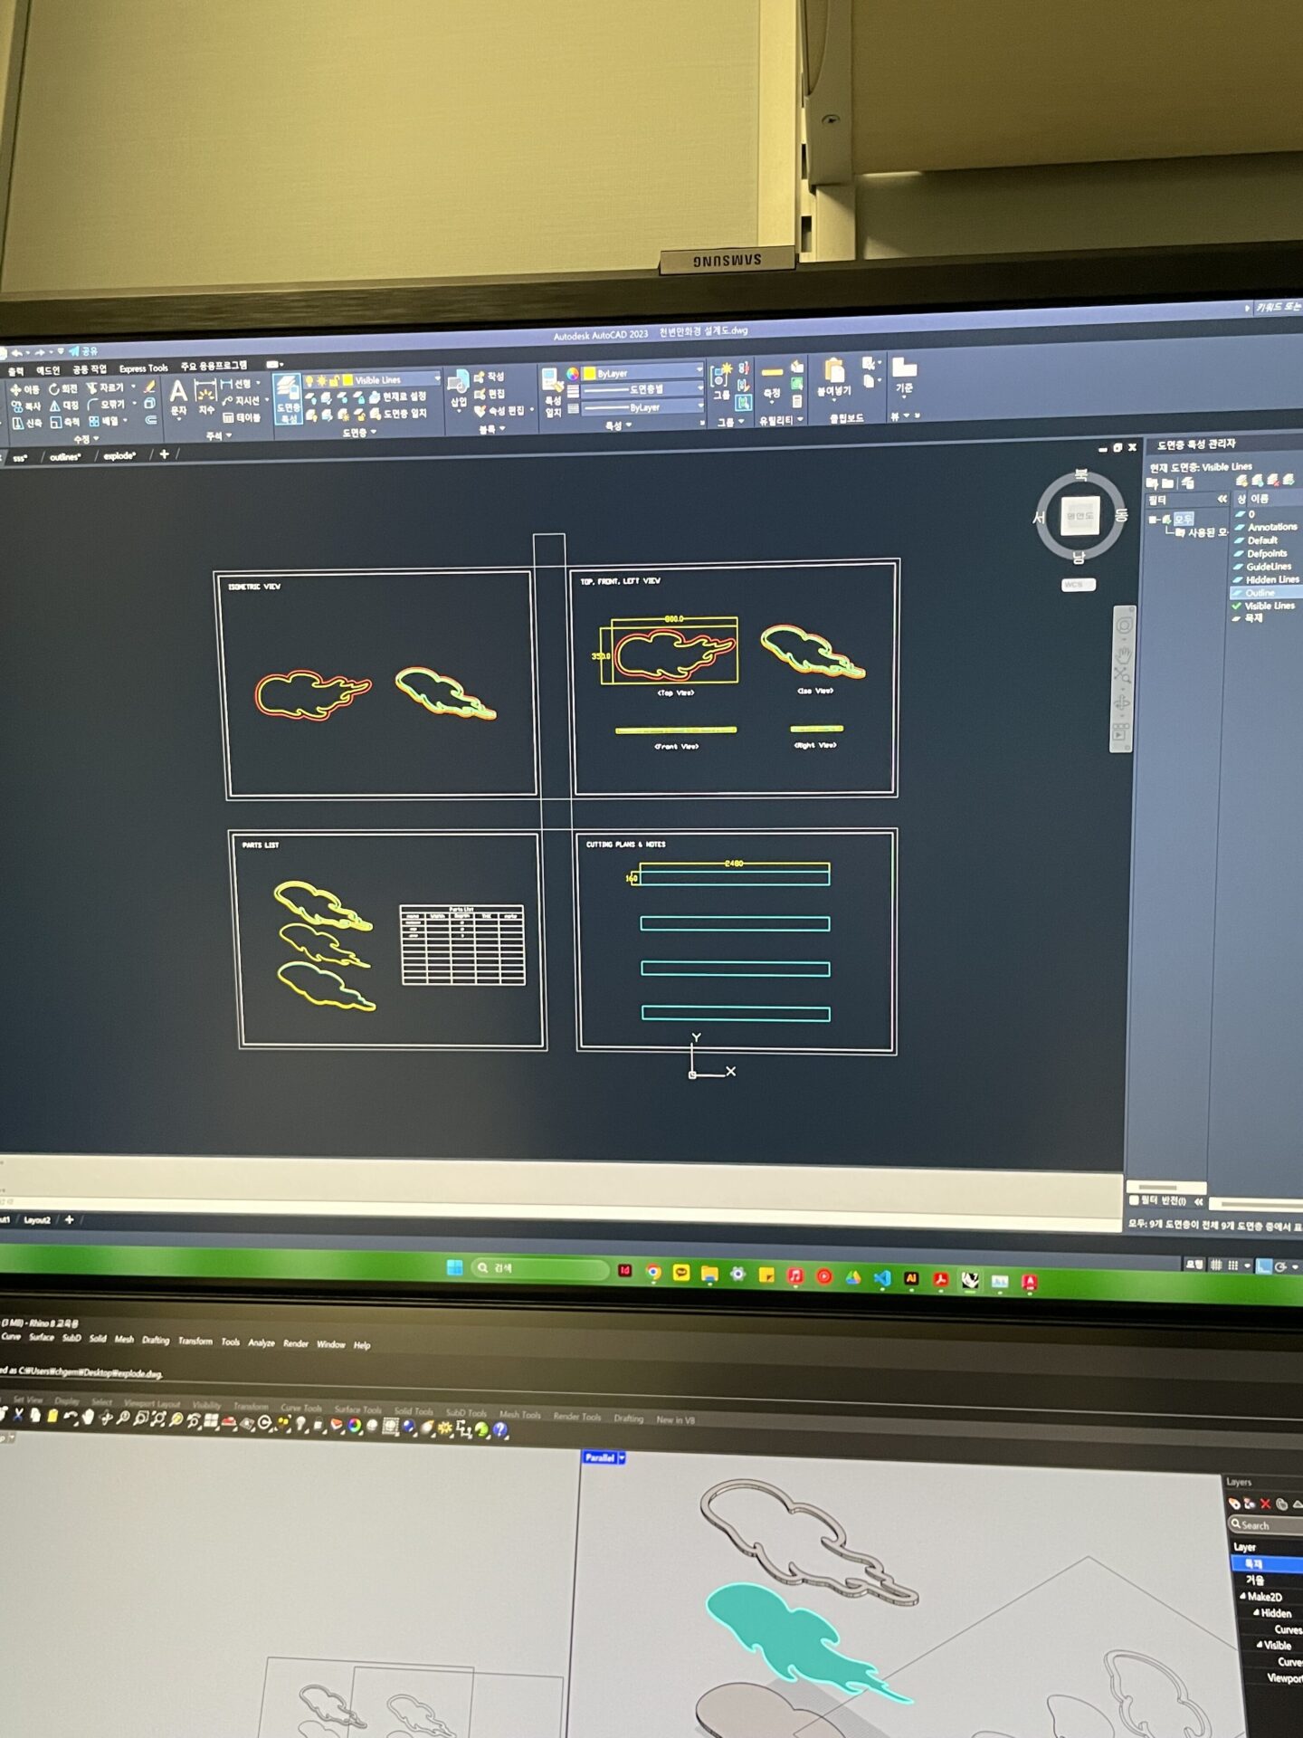Click the Text (문자) annotation tool
Viewport: 1303px width, 1738px height.
click(178, 396)
